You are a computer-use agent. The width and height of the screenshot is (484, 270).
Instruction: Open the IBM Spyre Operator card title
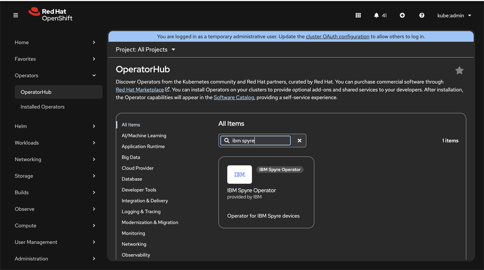[252, 190]
